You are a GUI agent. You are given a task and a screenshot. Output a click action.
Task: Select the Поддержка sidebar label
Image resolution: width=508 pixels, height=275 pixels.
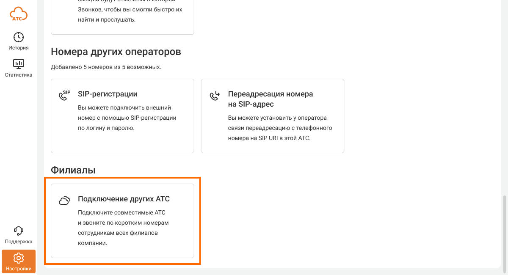point(19,242)
